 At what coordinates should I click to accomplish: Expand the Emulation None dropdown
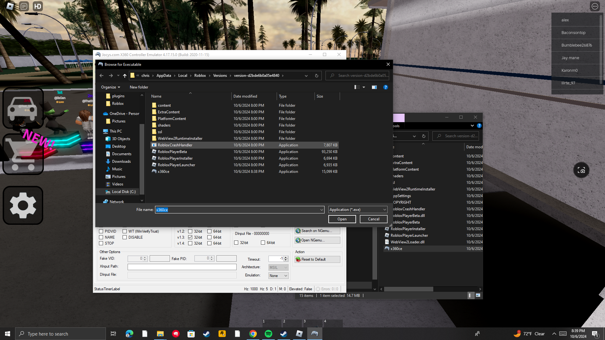[x=279, y=276]
